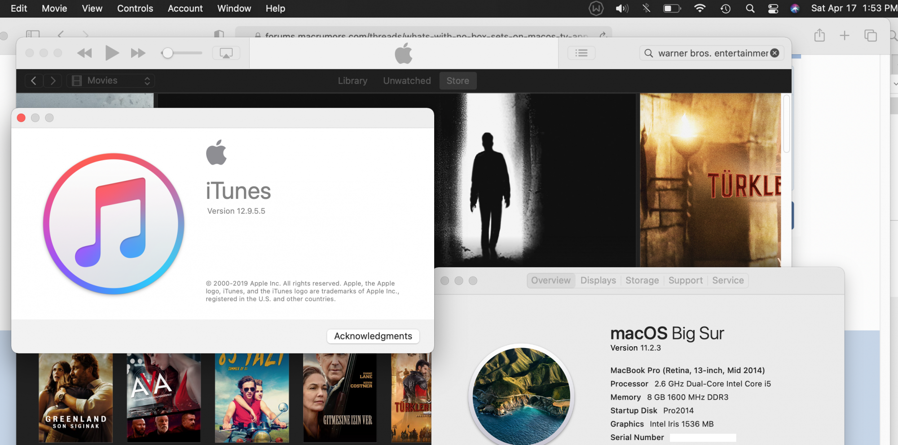898x445 pixels.
Task: Click the Graphics "Intel Iris 1536 MB" value
Action: tap(682, 424)
